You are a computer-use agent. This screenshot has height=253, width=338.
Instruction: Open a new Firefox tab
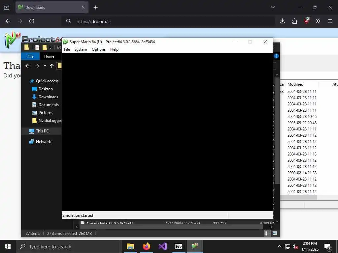[95, 8]
